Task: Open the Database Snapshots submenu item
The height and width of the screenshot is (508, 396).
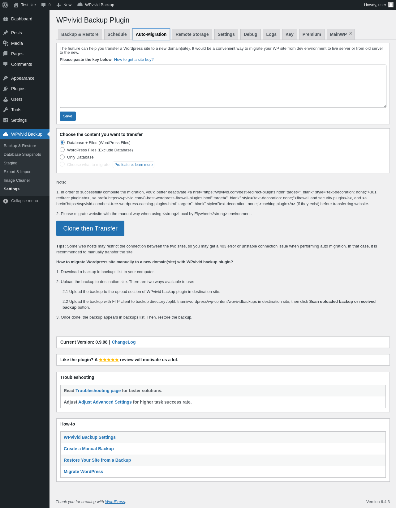Action: pos(22,155)
